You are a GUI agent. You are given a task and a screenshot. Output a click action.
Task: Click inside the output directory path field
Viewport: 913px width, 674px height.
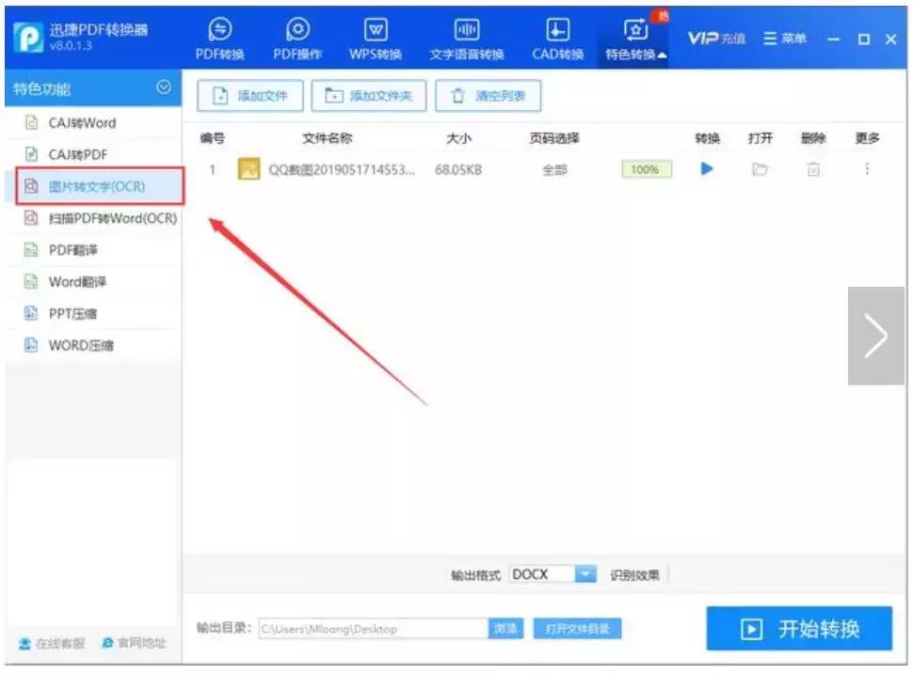point(367,628)
